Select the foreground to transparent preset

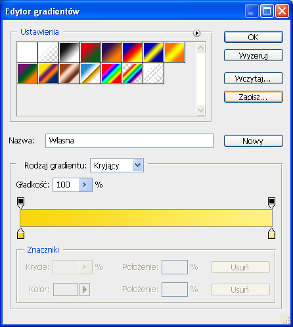click(x=48, y=53)
